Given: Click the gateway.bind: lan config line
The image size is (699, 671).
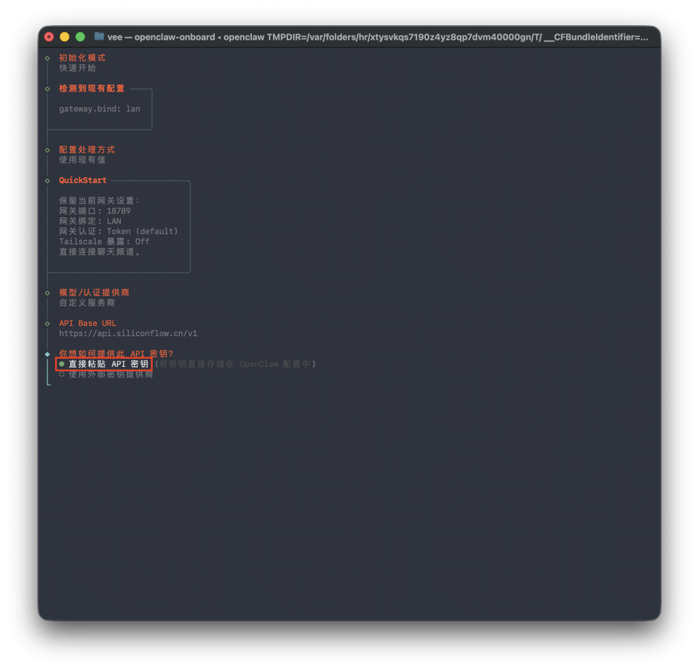Looking at the screenshot, I should [100, 109].
